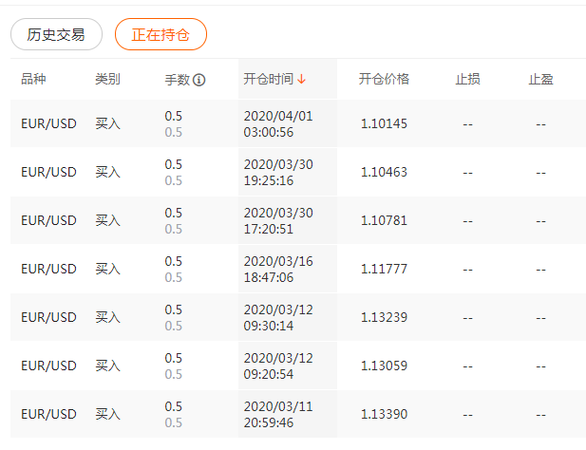Click the 手数 column header text

click(178, 80)
